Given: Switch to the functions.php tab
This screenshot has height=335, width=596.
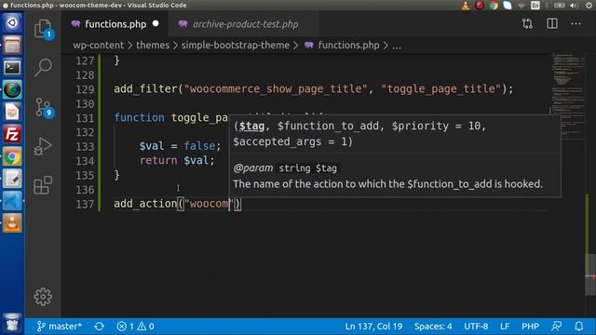Looking at the screenshot, I should 115,24.
